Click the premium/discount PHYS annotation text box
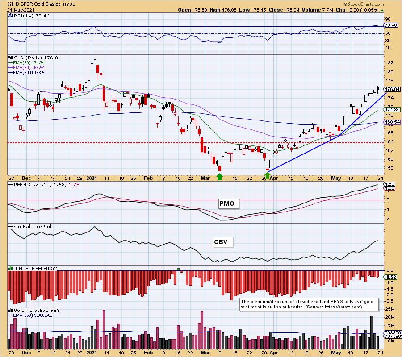Image resolution: width=402 pixels, height=357 pixels. point(309,304)
